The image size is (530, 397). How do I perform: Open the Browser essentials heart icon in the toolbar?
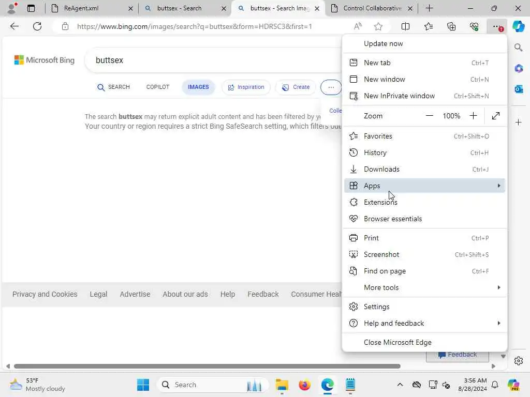point(474,26)
